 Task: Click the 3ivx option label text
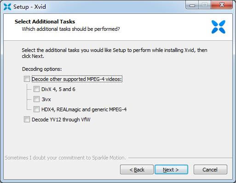tap(46, 99)
